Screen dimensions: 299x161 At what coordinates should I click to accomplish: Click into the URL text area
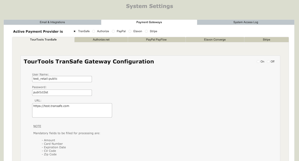(x=72, y=110)
